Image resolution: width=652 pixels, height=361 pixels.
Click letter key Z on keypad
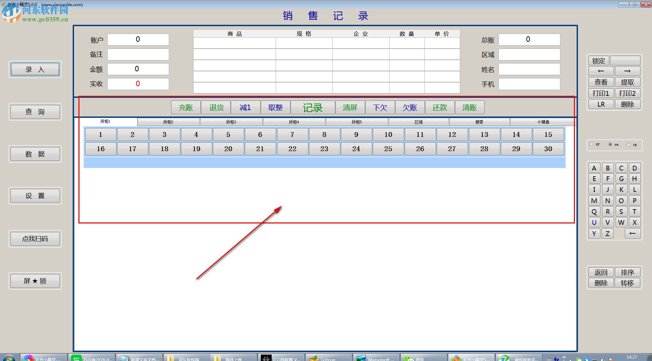pyautogui.click(x=608, y=233)
